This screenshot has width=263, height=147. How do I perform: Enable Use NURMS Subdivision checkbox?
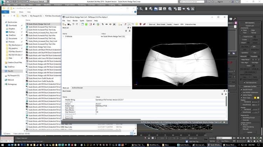coord(241,93)
